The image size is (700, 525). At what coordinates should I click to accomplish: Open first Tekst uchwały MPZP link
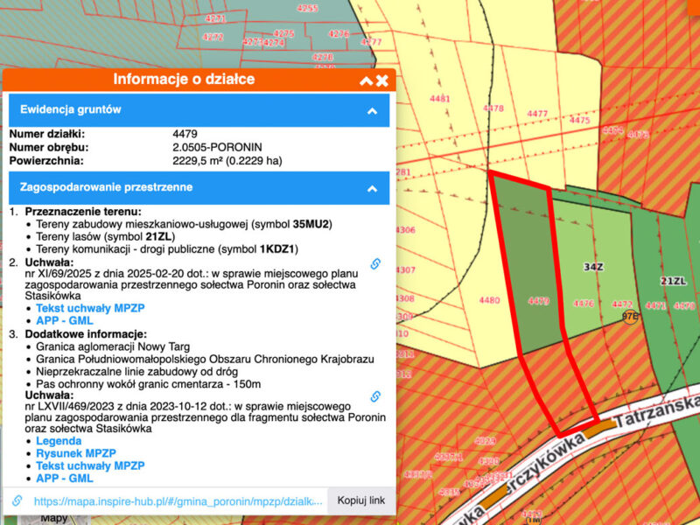click(90, 308)
